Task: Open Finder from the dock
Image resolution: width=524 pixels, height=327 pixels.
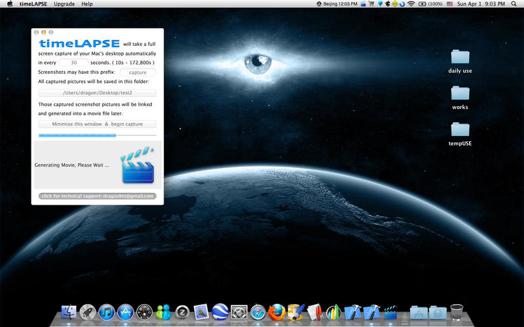Action: (69, 313)
